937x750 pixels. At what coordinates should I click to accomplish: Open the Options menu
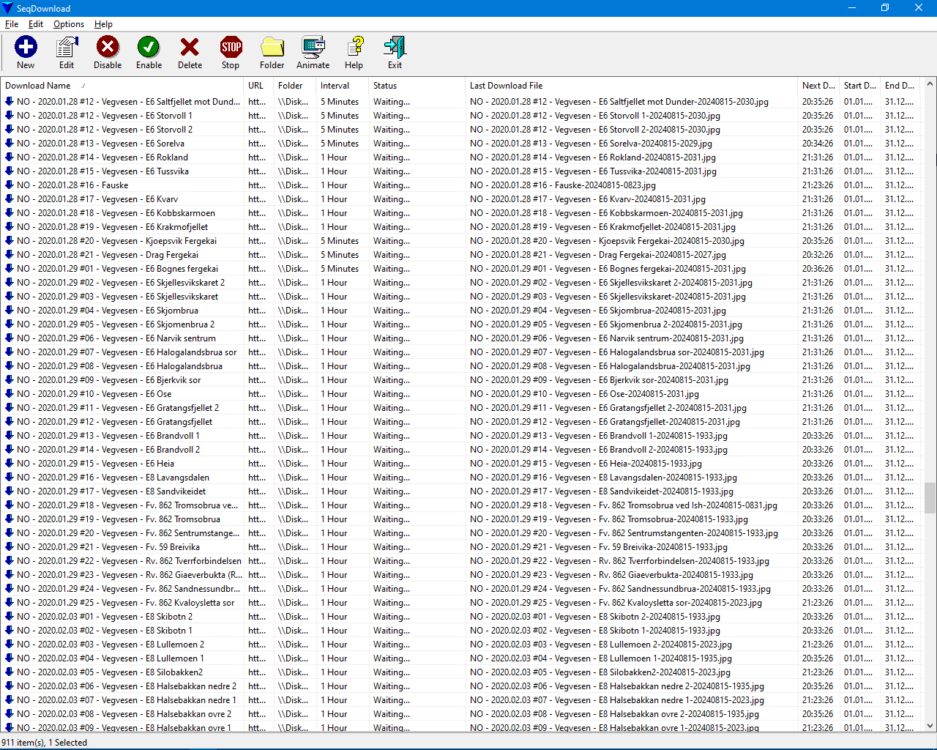[x=69, y=24]
